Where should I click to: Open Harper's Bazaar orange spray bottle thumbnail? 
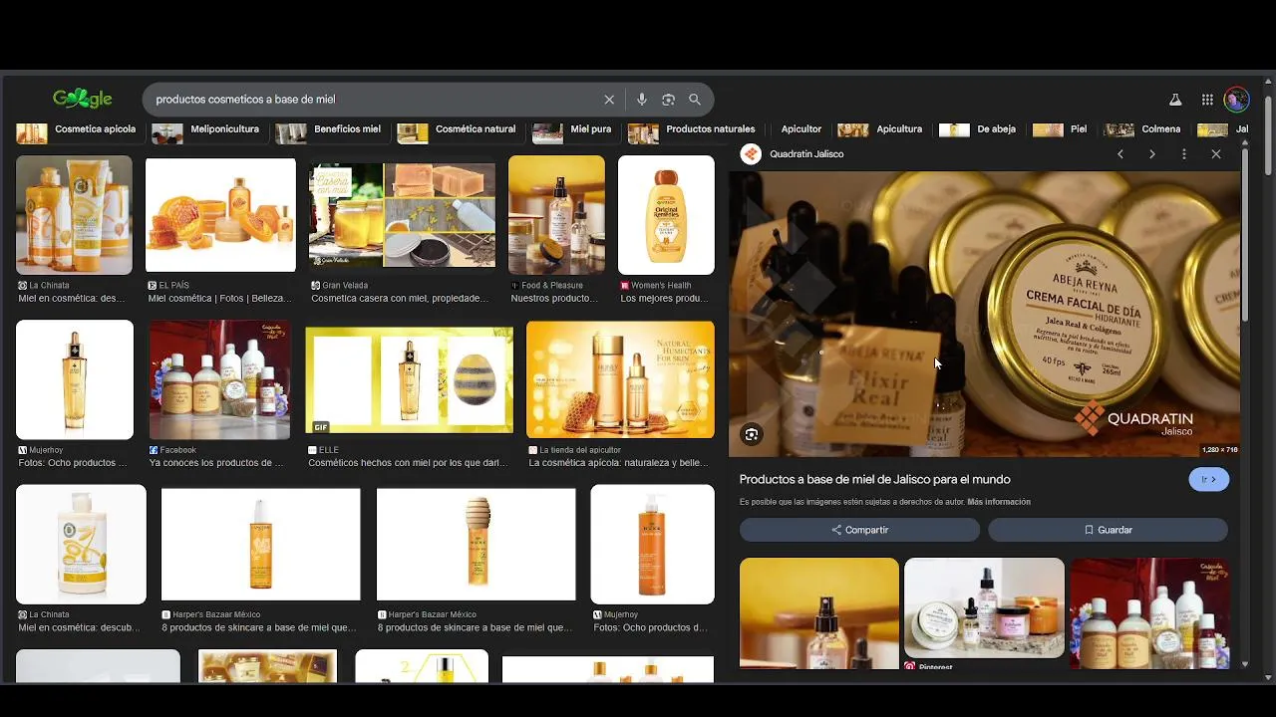click(260, 545)
